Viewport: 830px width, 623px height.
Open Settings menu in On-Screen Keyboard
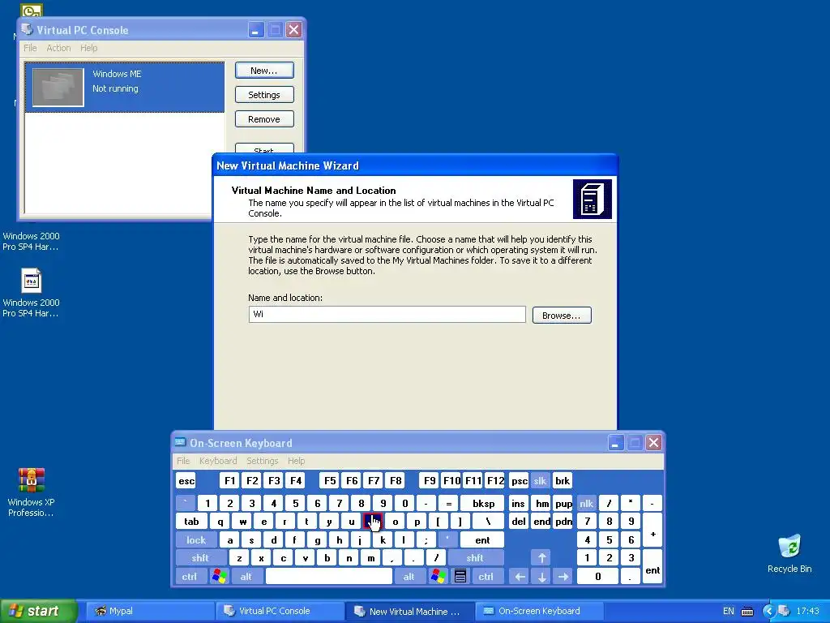pos(262,461)
